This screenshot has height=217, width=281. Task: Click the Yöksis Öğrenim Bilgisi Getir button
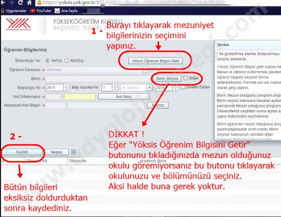pyautogui.click(x=155, y=61)
